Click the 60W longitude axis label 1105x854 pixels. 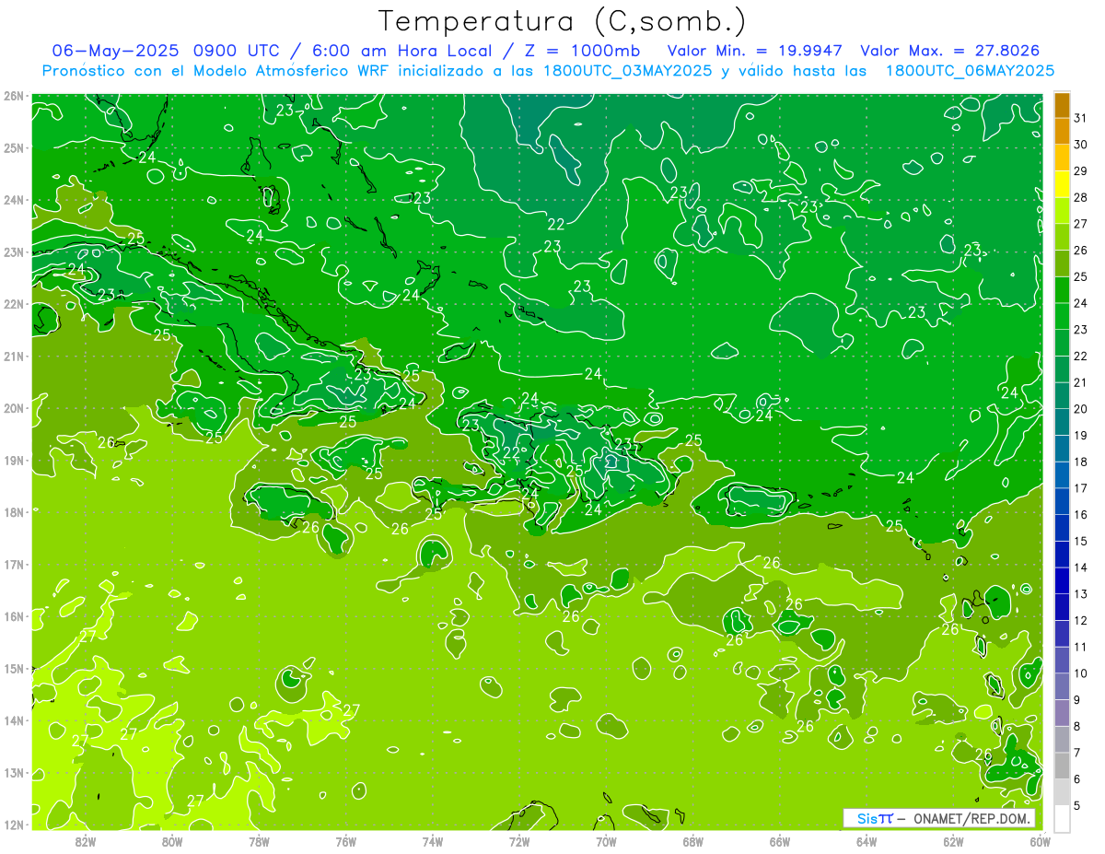click(1041, 841)
